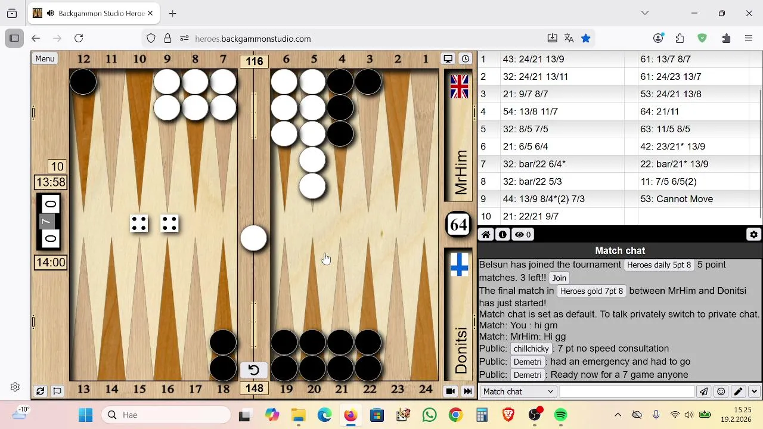This screenshot has height=429, width=763.
Task: Click the Demetri tag on 'Ready now' message
Action: click(528, 375)
